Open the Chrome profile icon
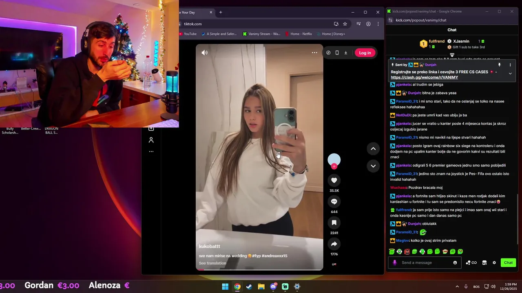The width and height of the screenshot is (522, 293). (368, 24)
